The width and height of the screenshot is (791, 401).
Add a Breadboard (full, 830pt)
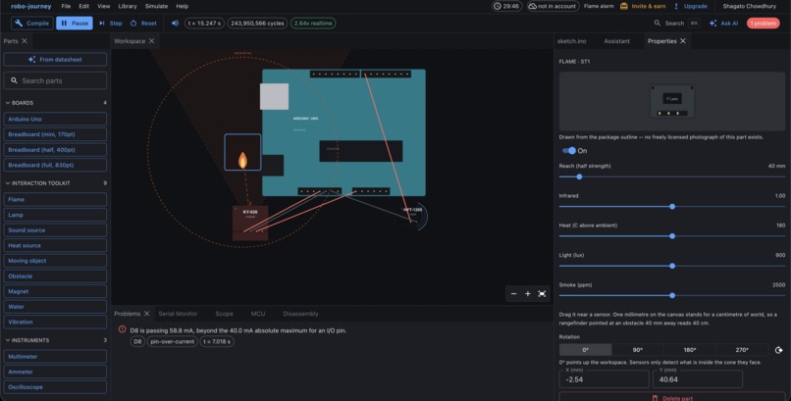click(x=55, y=165)
